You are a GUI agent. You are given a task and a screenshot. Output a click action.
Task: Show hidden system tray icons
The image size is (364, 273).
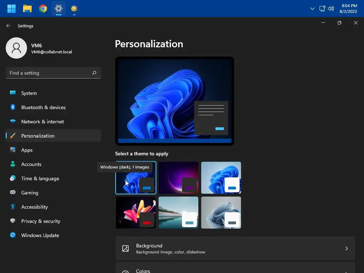pos(312,9)
